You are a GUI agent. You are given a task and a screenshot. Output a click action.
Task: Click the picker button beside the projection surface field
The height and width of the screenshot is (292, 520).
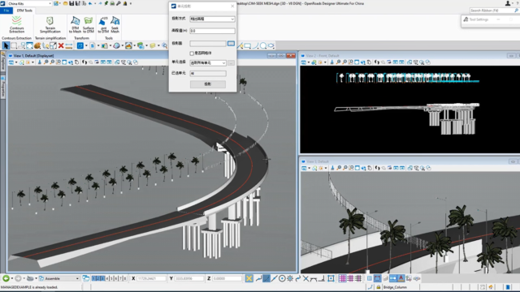[231, 43]
